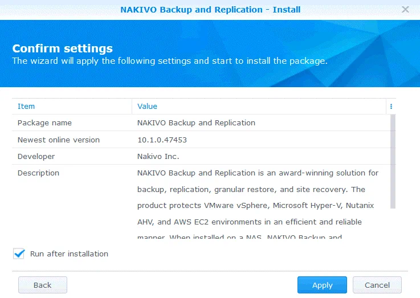Go to the previous step with Back
This screenshot has height=298, width=420.
42,285
